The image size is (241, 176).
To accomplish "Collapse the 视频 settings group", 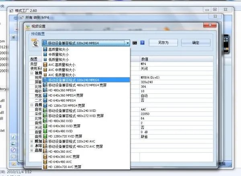I will pyautogui.click(x=32, y=73).
